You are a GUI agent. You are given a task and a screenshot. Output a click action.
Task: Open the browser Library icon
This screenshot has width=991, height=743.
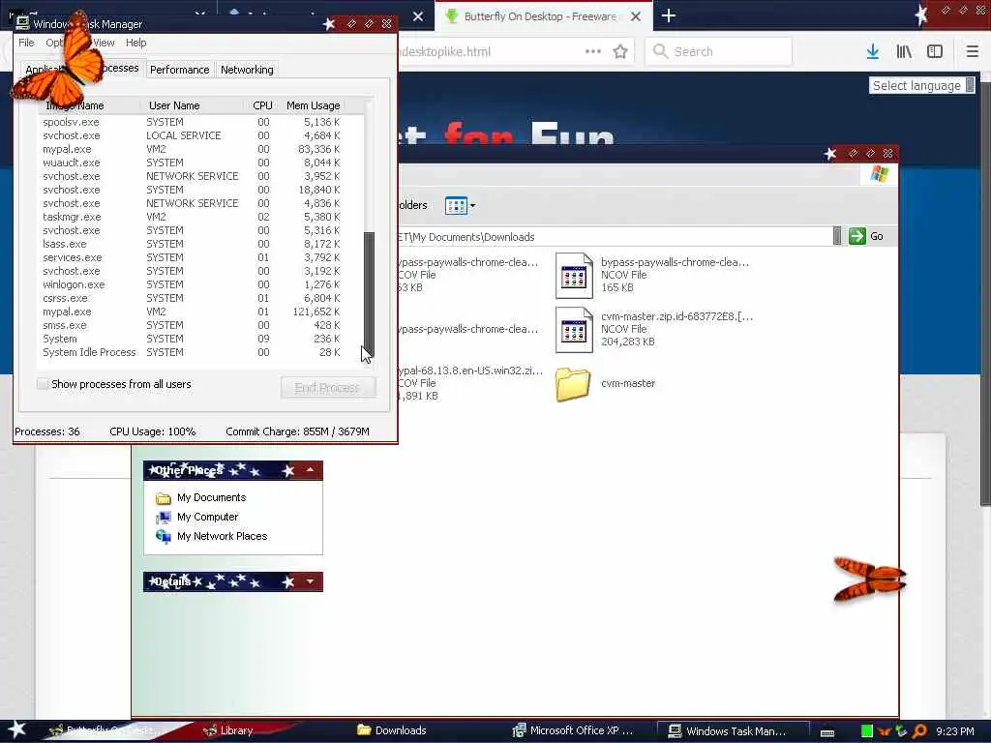pos(904,51)
